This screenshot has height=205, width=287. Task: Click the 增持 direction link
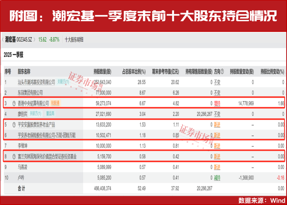[x=217, y=103]
